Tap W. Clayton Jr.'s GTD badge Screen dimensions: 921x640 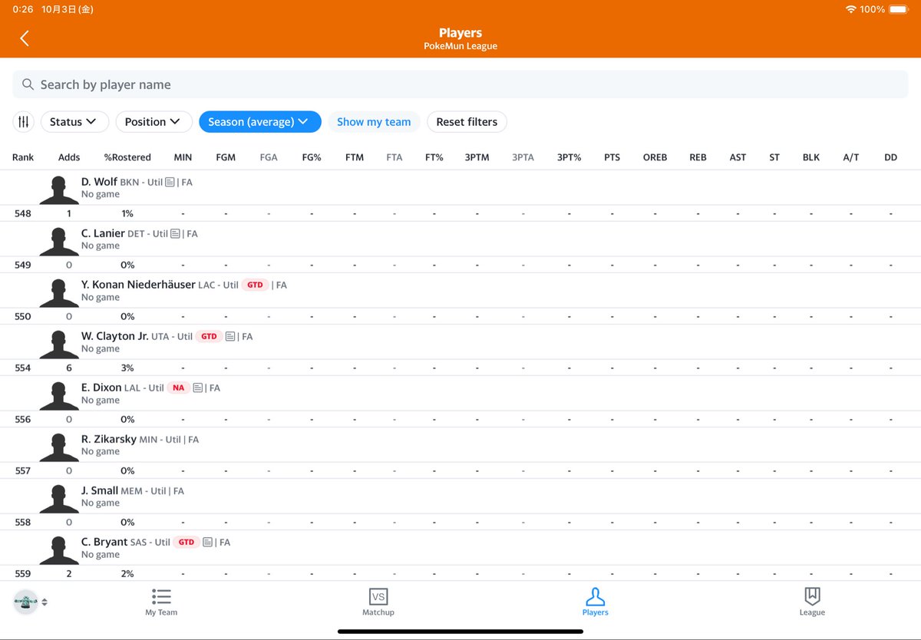pos(209,336)
